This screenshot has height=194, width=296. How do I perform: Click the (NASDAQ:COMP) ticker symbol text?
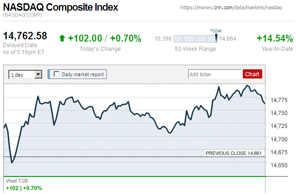tap(23, 16)
